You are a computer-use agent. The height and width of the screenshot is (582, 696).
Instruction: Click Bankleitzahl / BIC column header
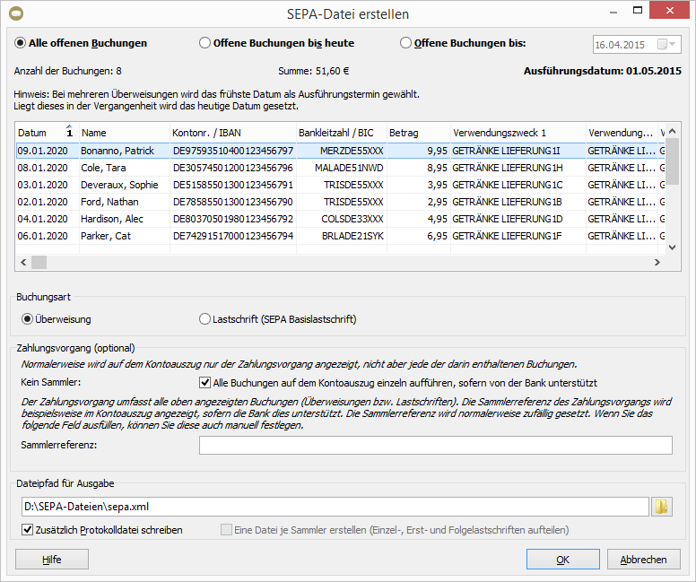pos(342,133)
